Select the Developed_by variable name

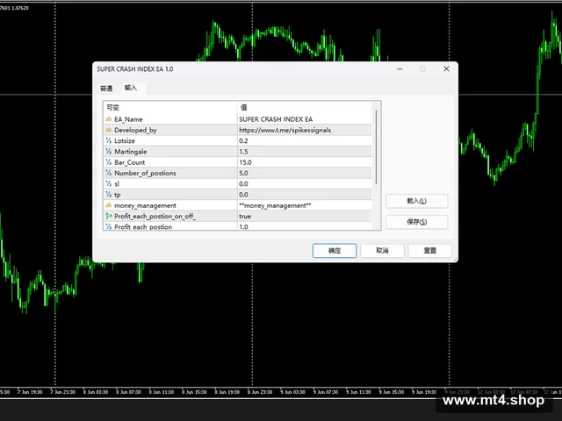pyautogui.click(x=135, y=130)
